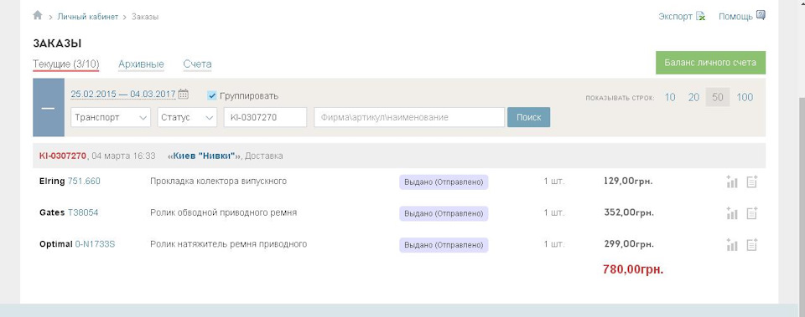Click the text Прокладка колектора випускного

coord(218,182)
